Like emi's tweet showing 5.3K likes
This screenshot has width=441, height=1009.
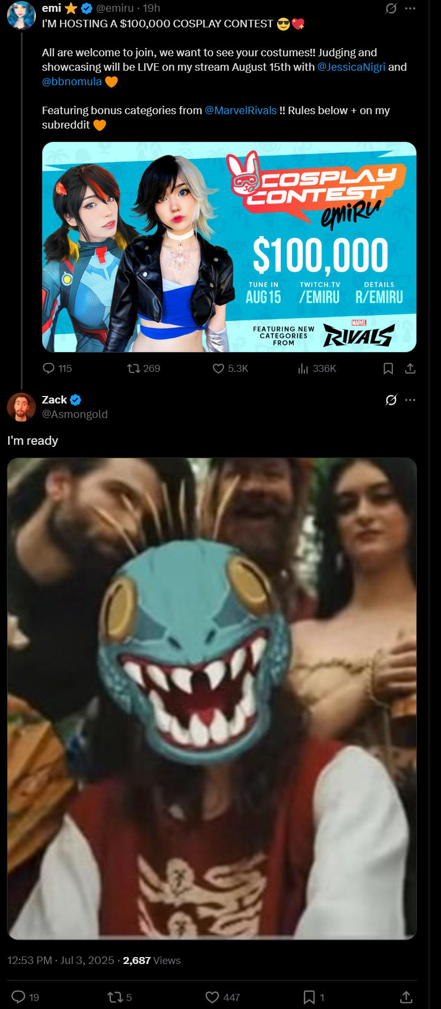219,368
